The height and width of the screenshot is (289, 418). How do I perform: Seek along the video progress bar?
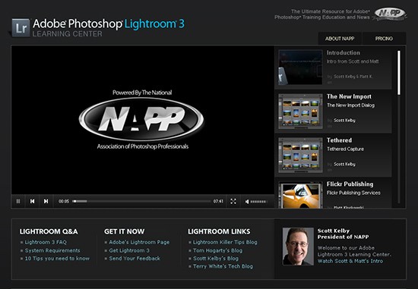(141, 202)
